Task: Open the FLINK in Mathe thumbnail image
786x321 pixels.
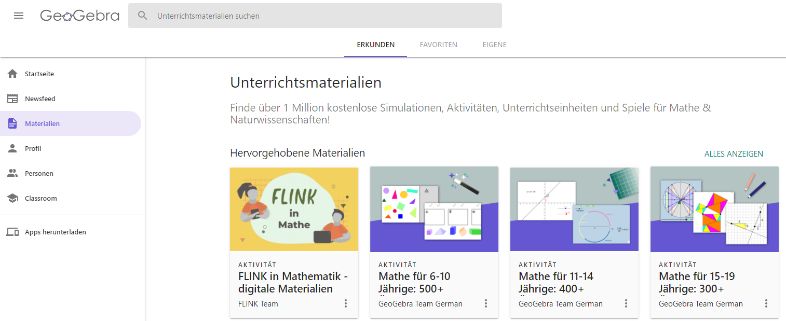Action: click(294, 209)
